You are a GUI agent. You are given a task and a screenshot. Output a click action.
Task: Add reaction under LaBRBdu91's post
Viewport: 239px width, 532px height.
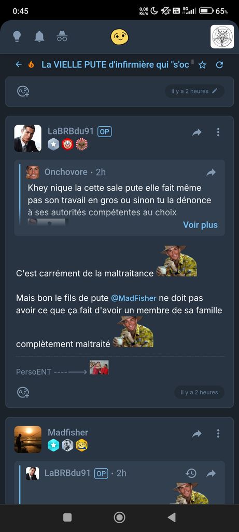point(23,392)
